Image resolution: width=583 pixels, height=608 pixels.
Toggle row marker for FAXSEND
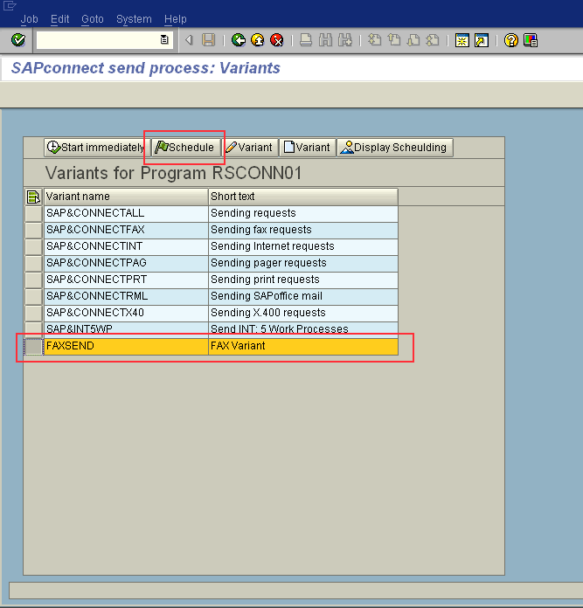pos(34,346)
